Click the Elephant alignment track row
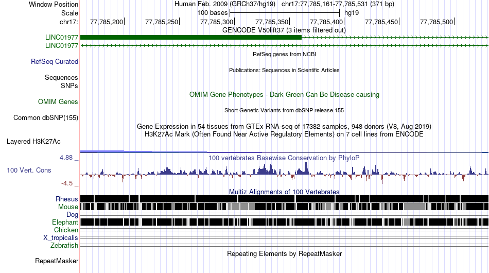Screen dimensions: 489x273 285,222
